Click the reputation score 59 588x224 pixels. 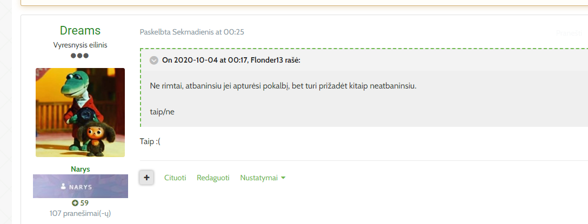[x=84, y=203]
